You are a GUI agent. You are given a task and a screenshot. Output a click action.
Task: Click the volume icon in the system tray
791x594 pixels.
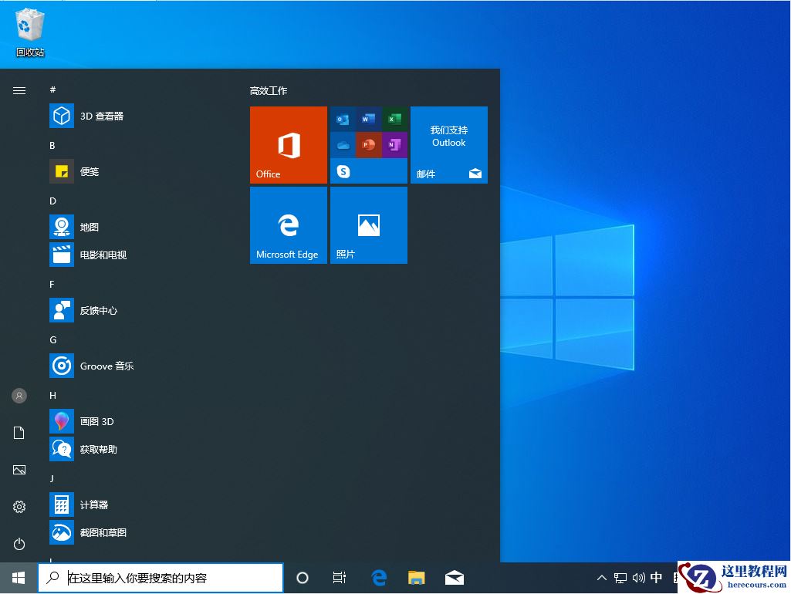click(x=639, y=577)
